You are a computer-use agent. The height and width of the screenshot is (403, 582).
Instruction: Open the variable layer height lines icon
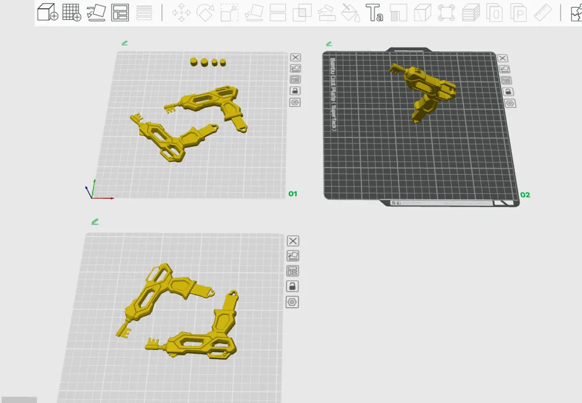144,13
